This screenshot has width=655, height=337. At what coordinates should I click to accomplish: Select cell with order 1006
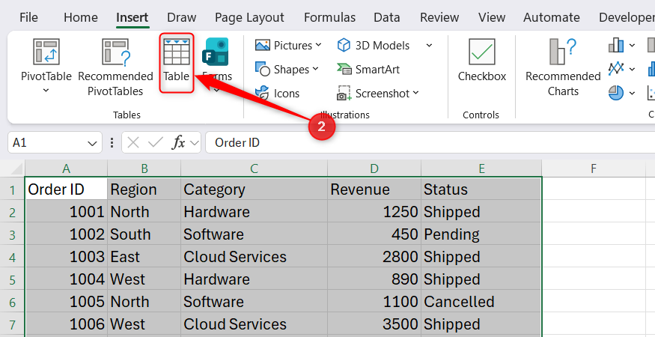coord(66,324)
